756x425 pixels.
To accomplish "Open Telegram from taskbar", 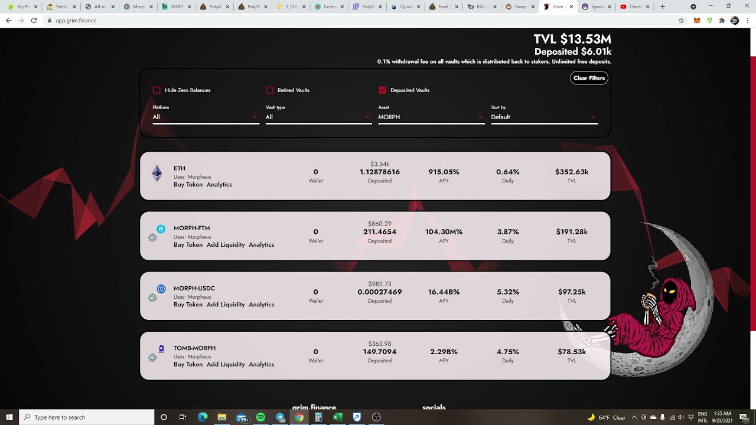I will [x=280, y=417].
